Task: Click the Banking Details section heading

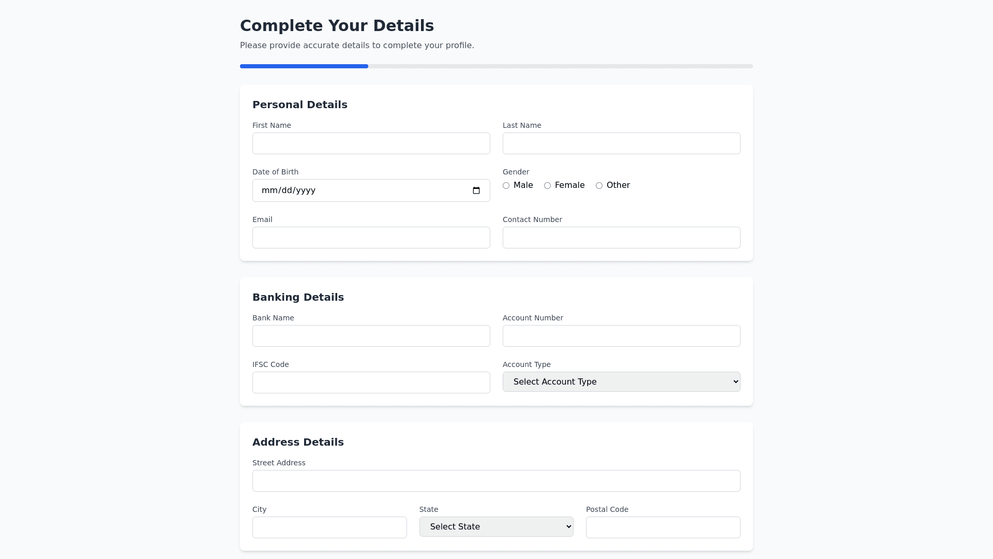Action: click(298, 297)
